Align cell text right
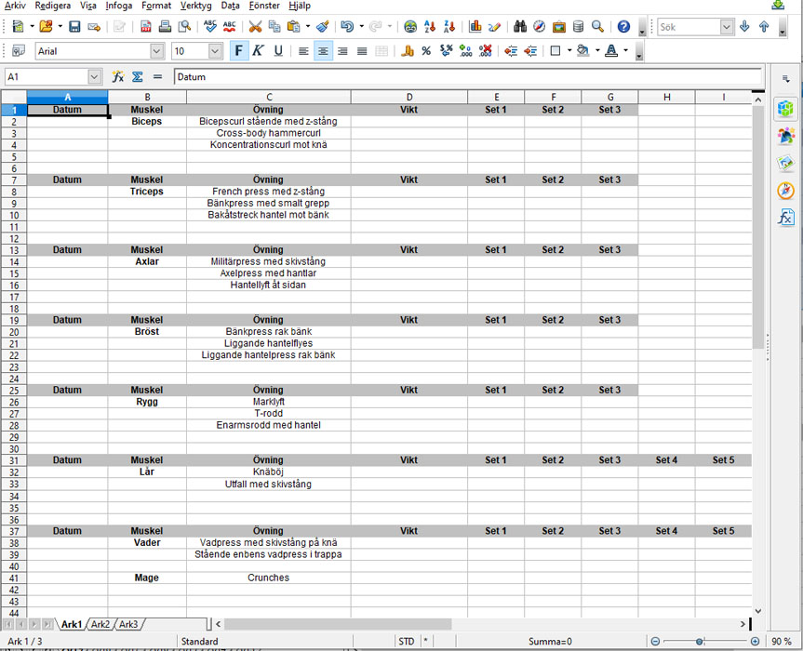The image size is (803, 651). 342,50
